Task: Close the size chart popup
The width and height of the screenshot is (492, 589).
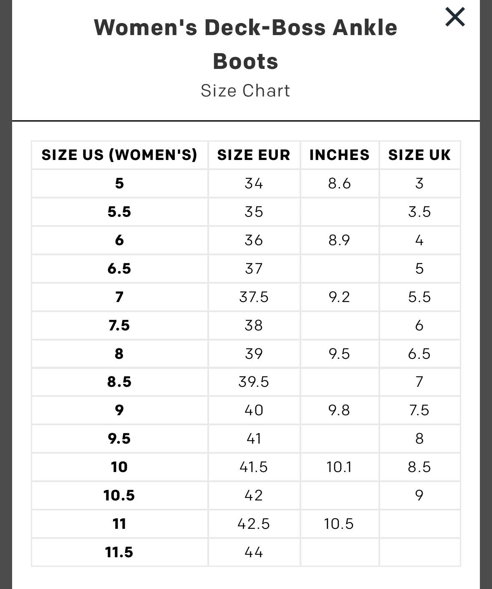Action: tap(455, 18)
